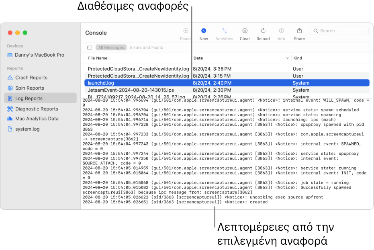Click the last log line ending 'created'

tap(175, 202)
